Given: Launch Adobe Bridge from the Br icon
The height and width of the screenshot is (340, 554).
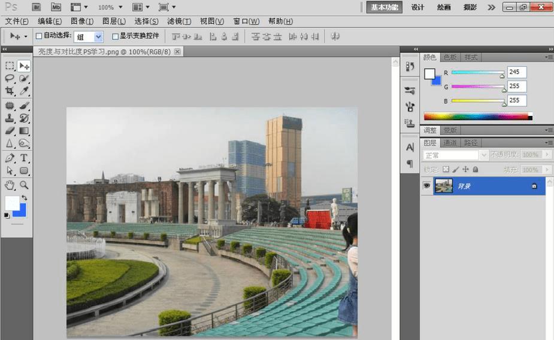Looking at the screenshot, I should pos(35,7).
